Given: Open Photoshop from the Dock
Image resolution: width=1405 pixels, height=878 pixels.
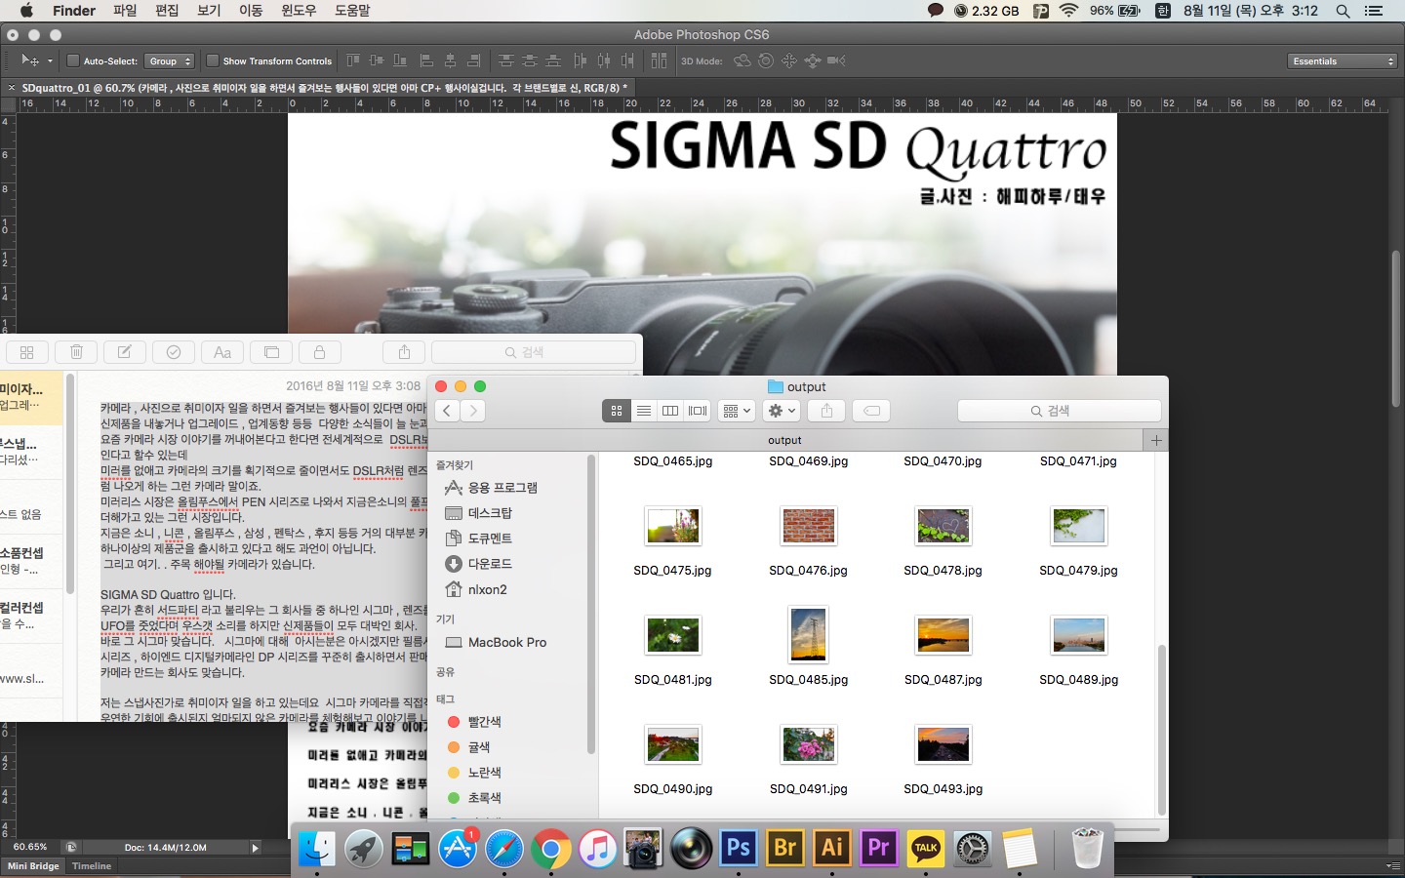Looking at the screenshot, I should point(739,848).
